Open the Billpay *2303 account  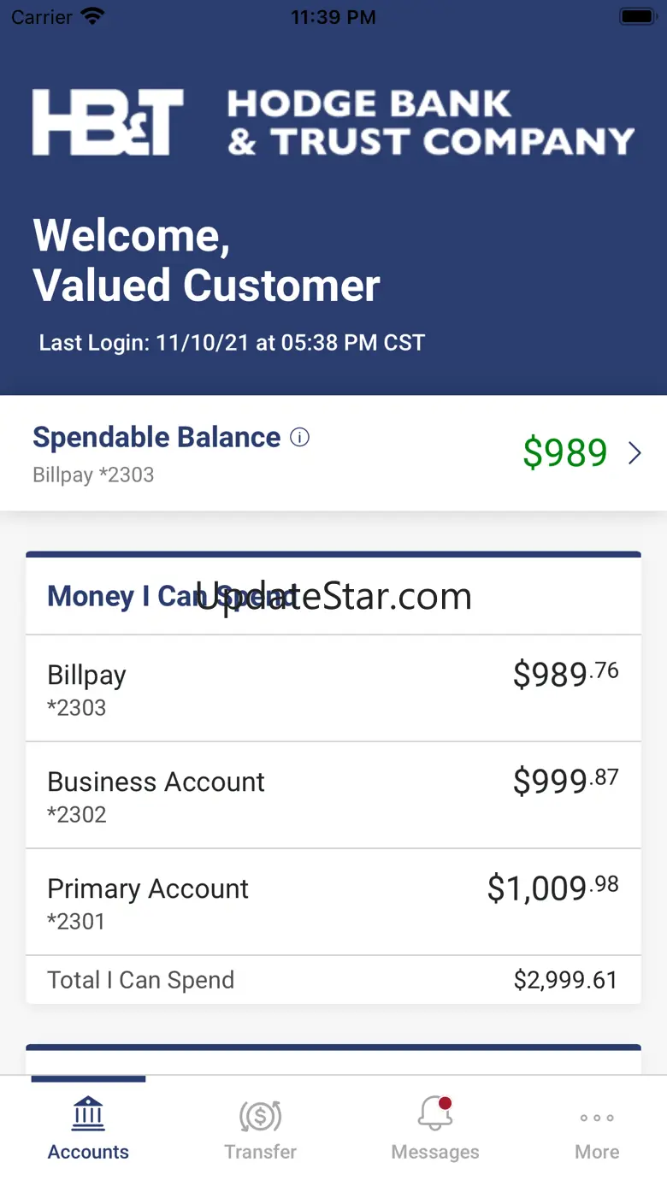click(333, 688)
